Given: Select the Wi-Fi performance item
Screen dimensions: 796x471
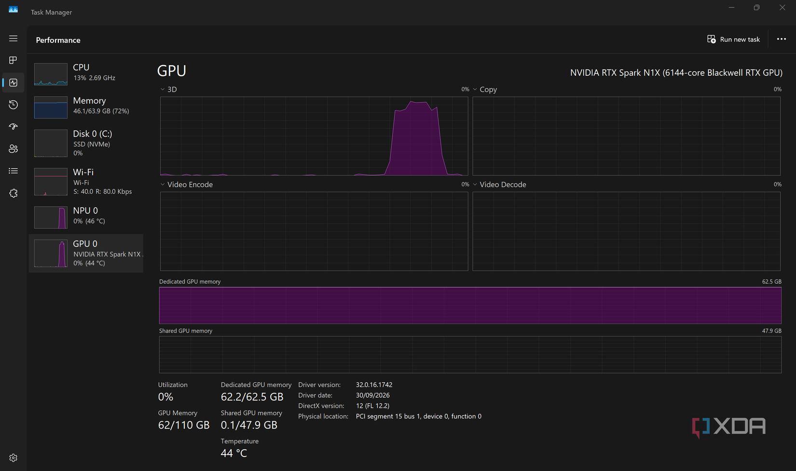Looking at the screenshot, I should (86, 182).
